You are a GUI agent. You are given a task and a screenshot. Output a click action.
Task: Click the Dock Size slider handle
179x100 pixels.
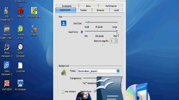point(88,22)
